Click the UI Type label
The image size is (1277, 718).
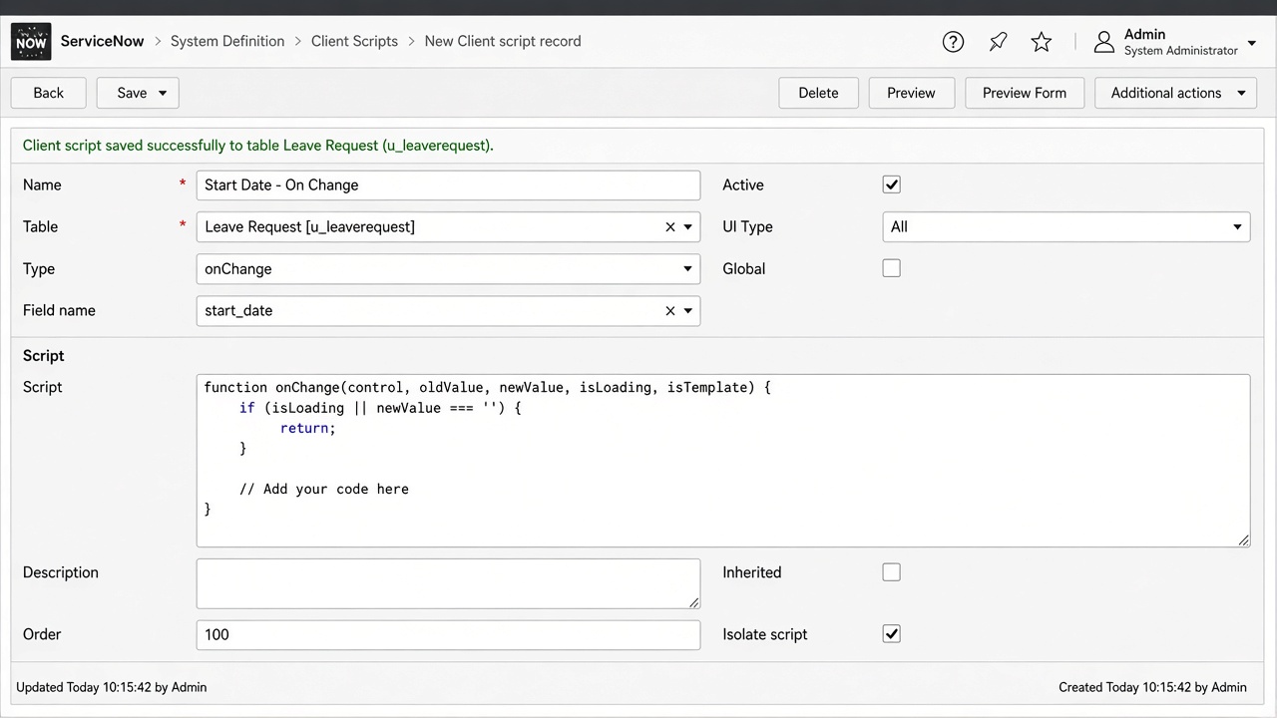click(x=748, y=227)
